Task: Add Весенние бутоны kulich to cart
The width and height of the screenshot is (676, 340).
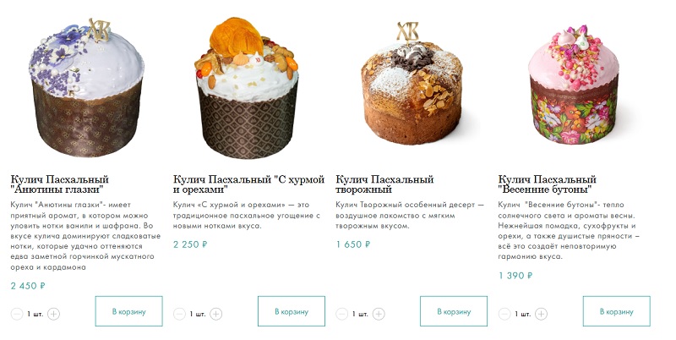Action: (x=617, y=311)
